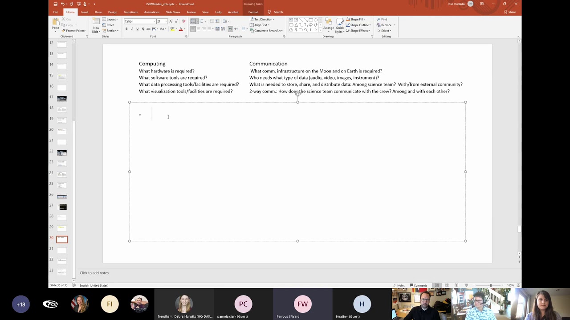Toggle Bold formatting
The image size is (570, 320).
pos(126,29)
